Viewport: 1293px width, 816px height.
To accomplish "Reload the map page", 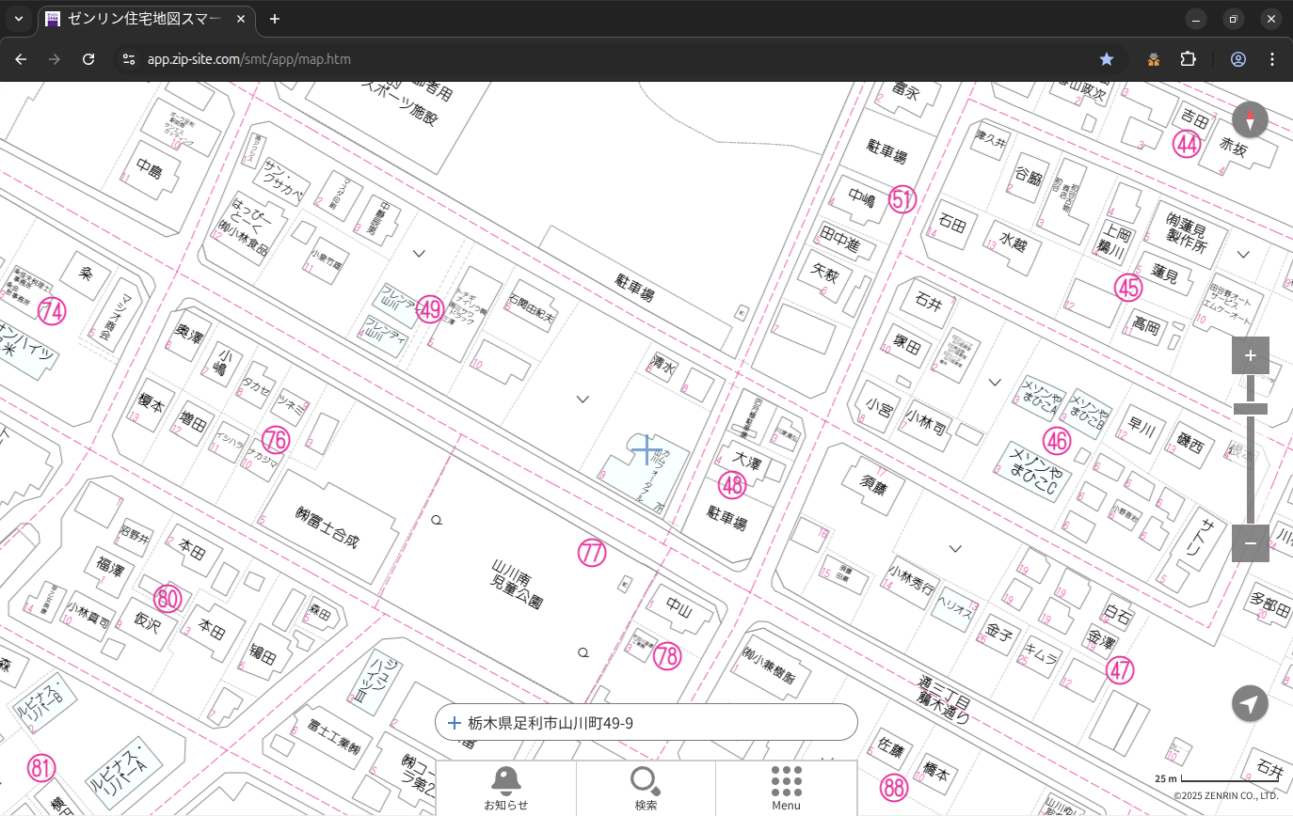I will tap(88, 59).
